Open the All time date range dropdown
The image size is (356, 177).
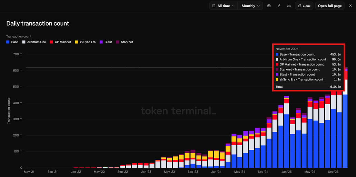tap(224, 6)
